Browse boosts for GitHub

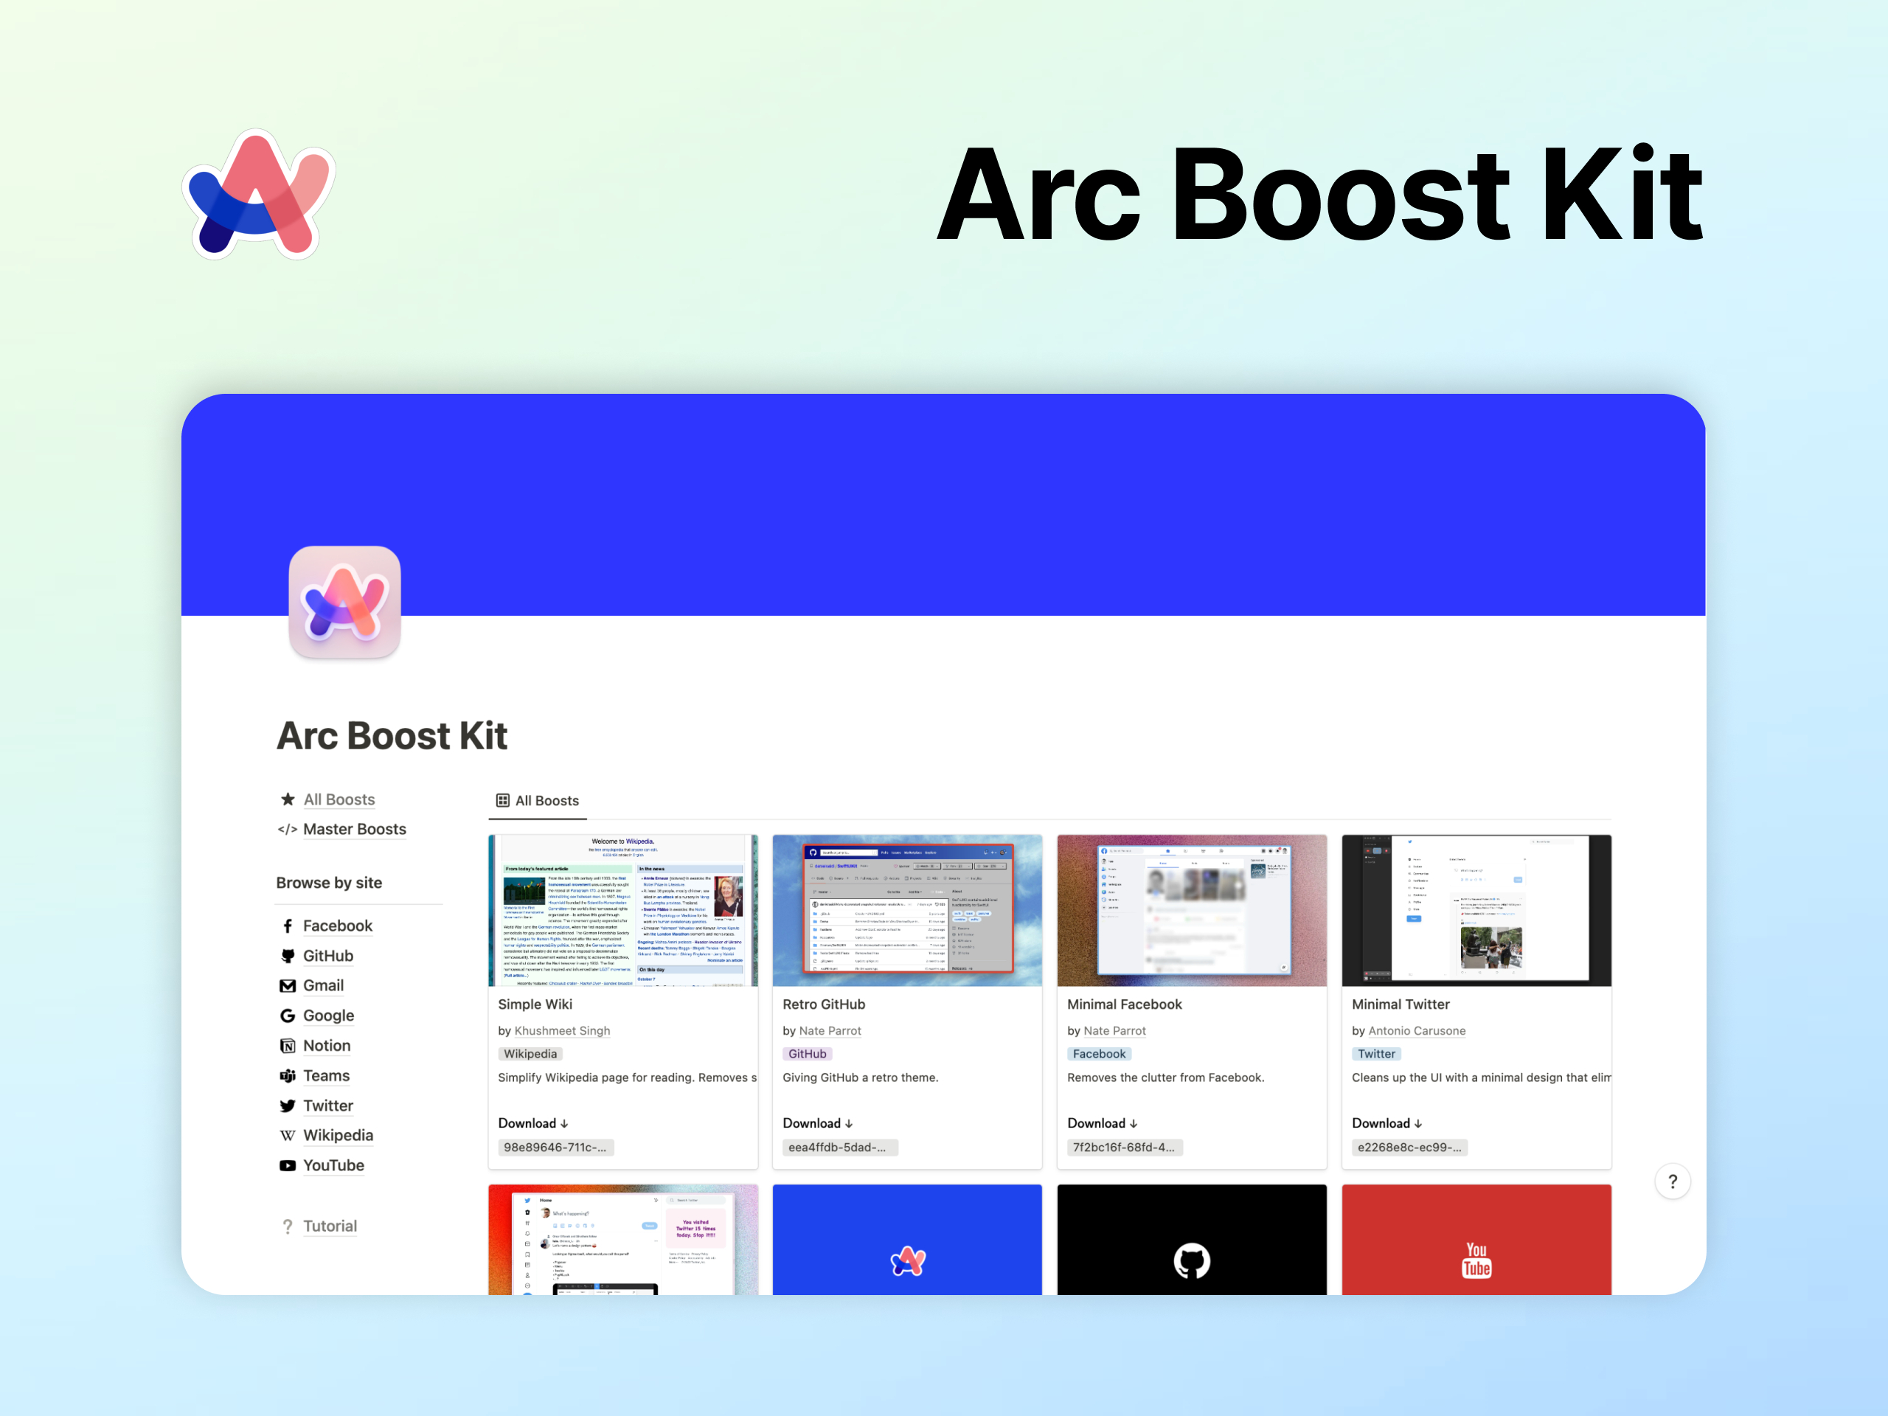[327, 956]
